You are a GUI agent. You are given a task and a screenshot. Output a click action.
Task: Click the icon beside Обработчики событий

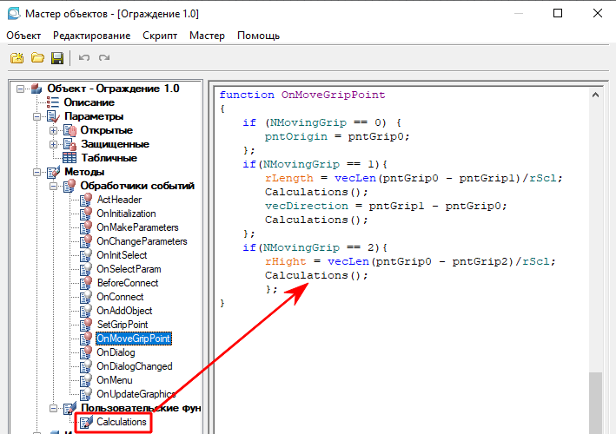click(70, 186)
